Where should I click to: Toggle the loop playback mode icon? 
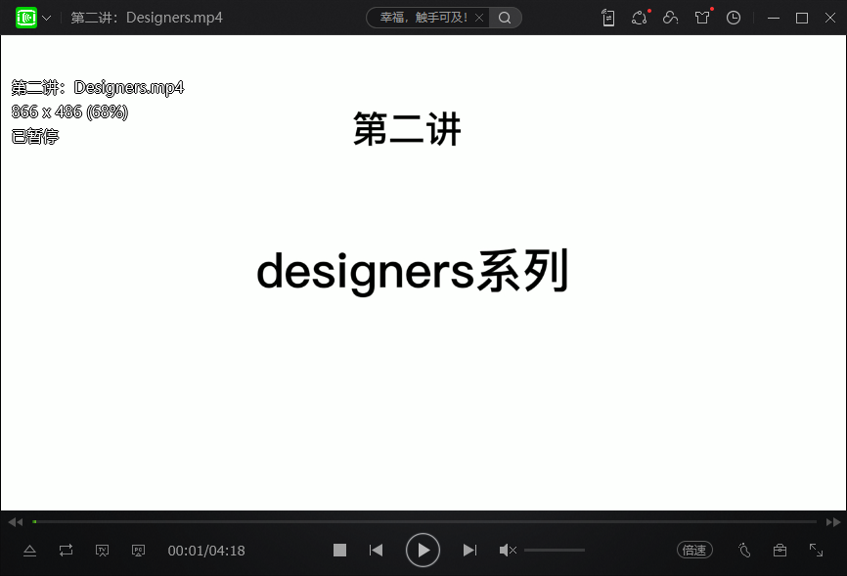(66, 551)
